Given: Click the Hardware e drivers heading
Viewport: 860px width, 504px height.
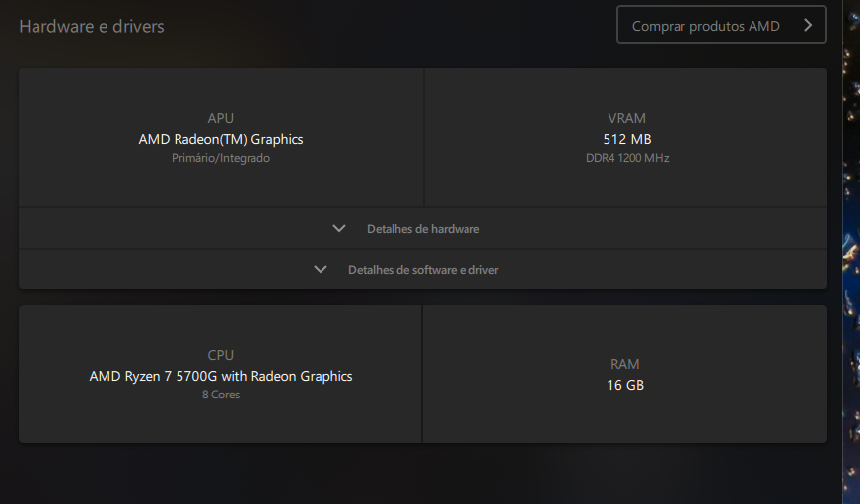Looking at the screenshot, I should [92, 26].
